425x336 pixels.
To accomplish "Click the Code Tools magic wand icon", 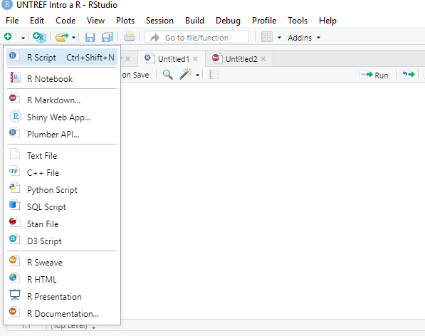I will 186,74.
